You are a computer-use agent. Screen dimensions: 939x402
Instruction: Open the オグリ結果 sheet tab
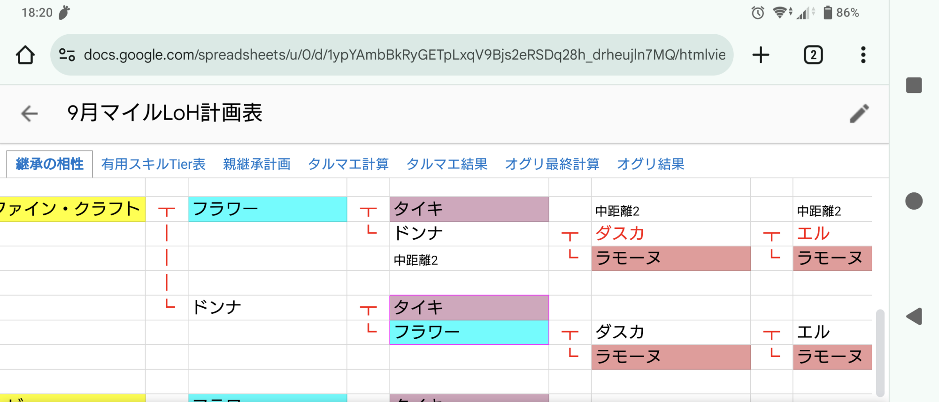coord(651,164)
